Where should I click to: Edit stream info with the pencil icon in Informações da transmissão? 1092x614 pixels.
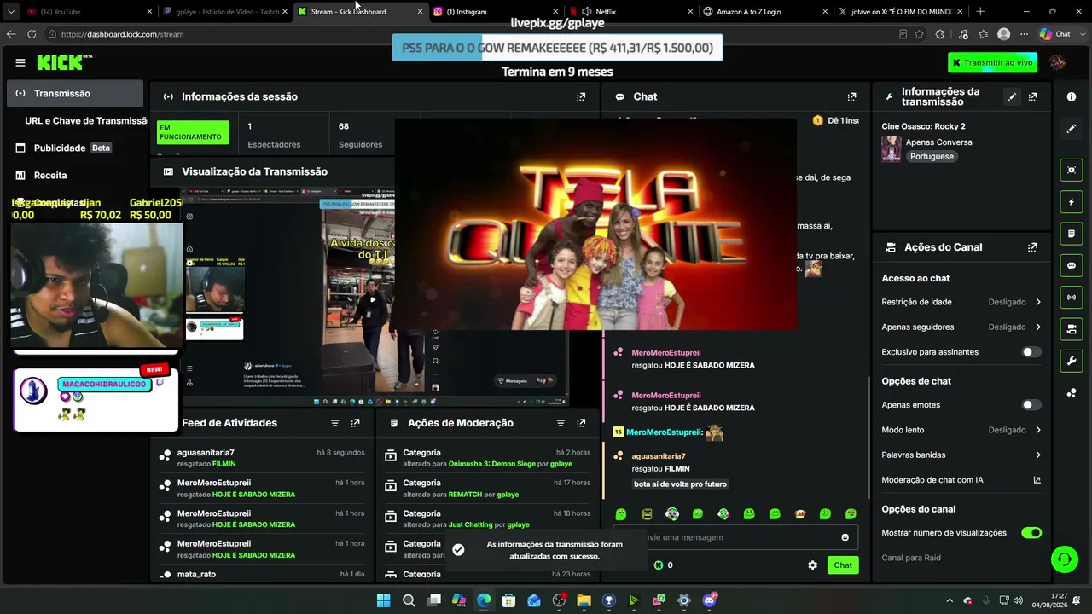point(1012,96)
